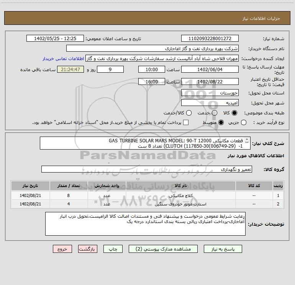Click the تاریخ نیاز column header

point(30,186)
